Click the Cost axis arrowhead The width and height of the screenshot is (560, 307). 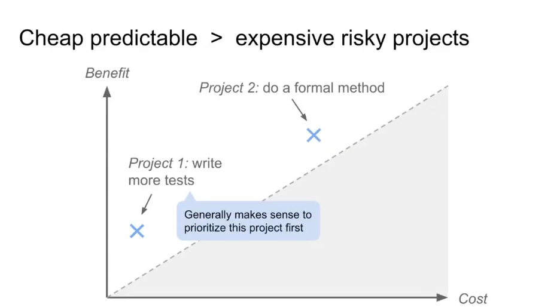coord(442,297)
